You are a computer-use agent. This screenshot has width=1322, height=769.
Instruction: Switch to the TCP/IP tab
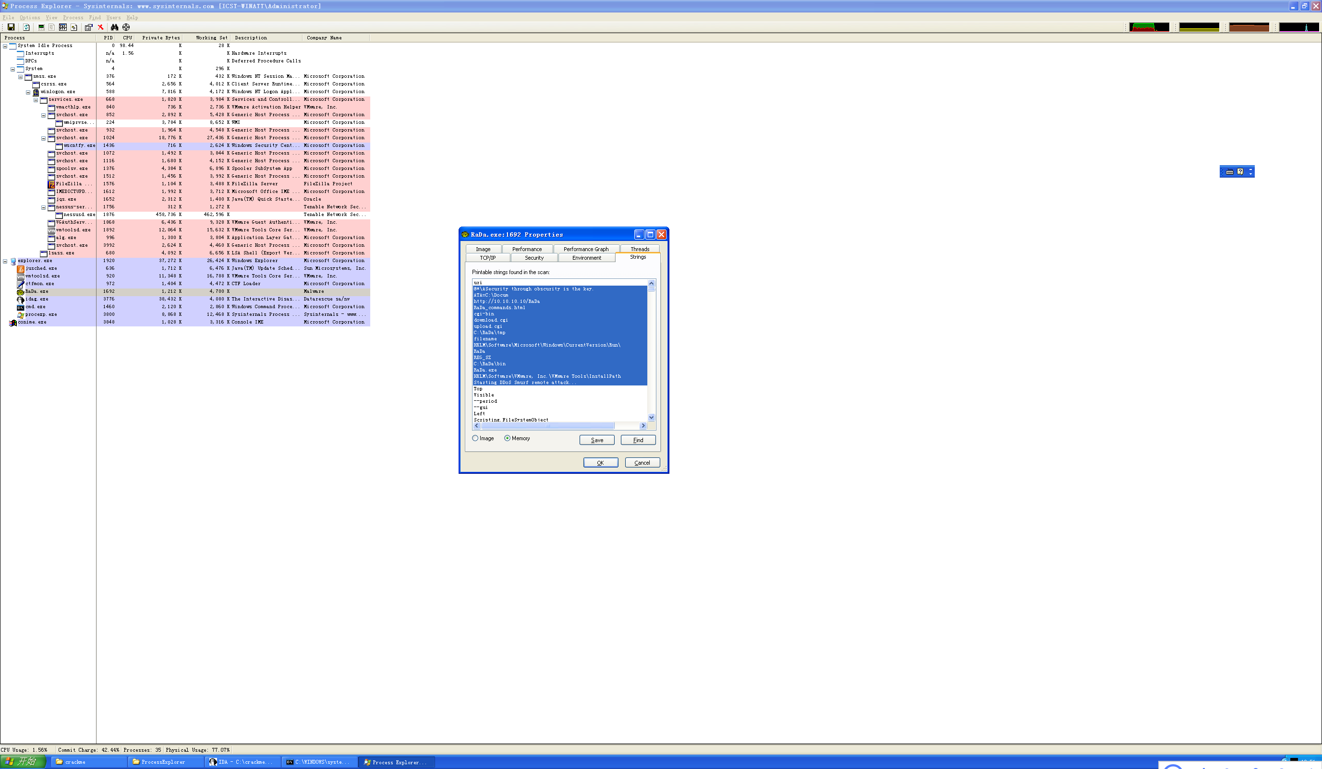coord(487,258)
